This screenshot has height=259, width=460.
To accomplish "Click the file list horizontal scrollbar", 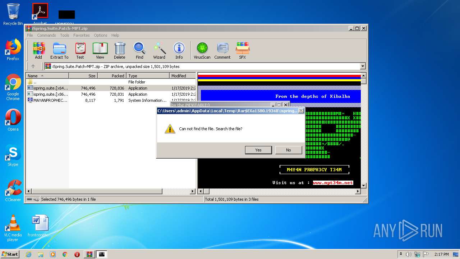I will (x=111, y=191).
